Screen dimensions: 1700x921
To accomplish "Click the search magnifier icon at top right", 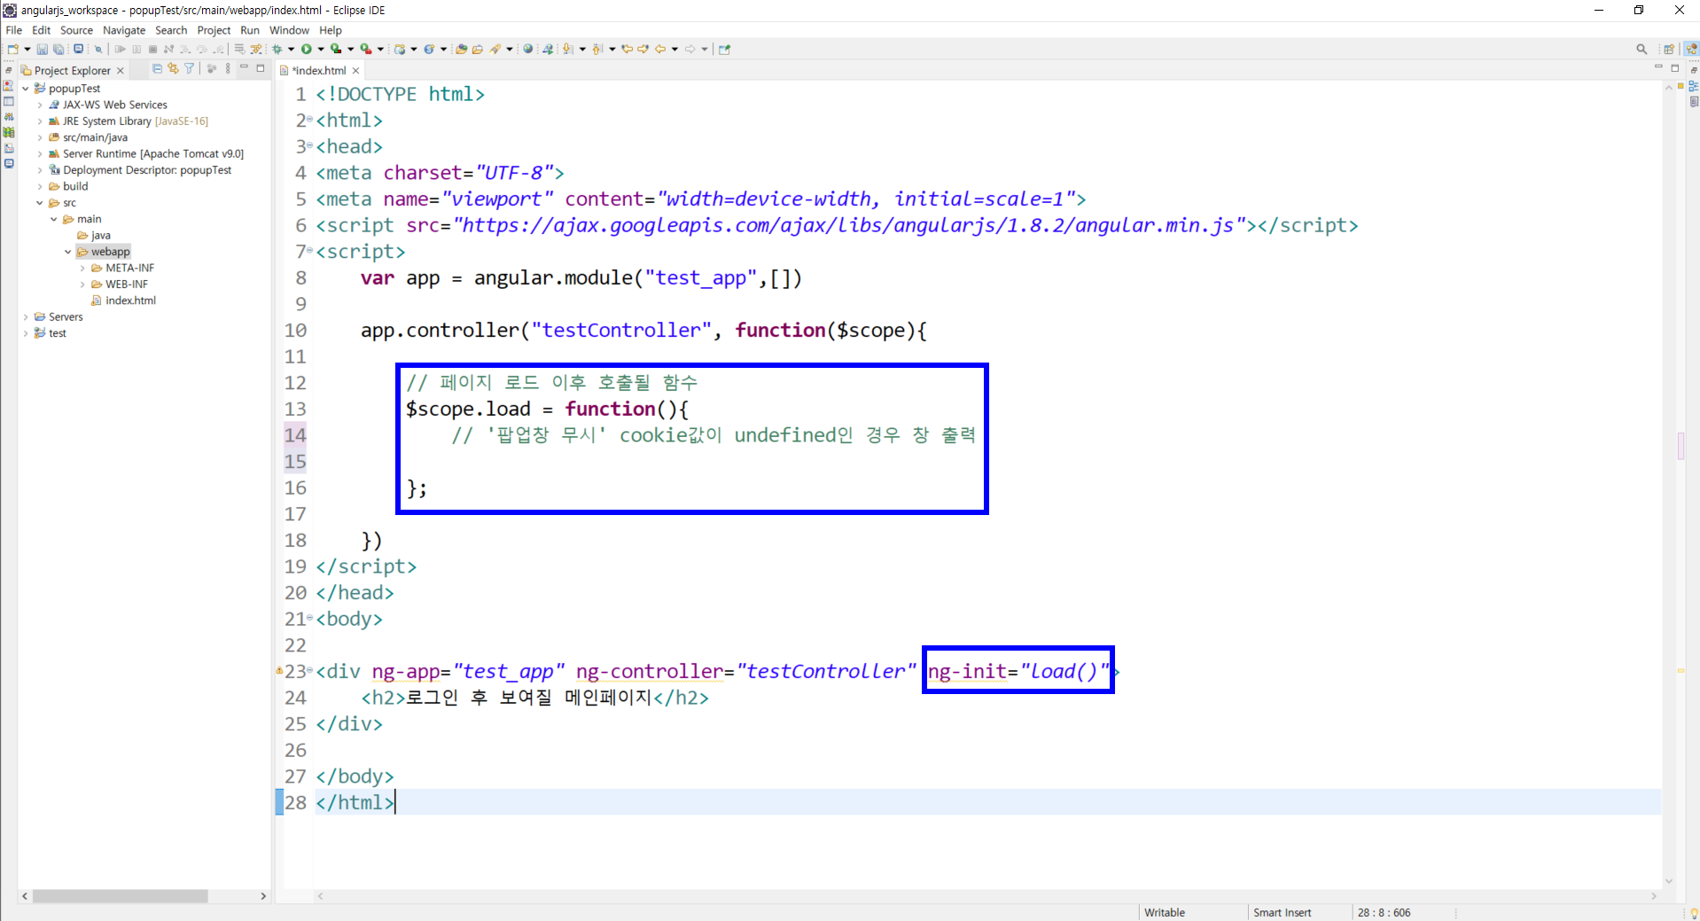I will (x=1642, y=50).
